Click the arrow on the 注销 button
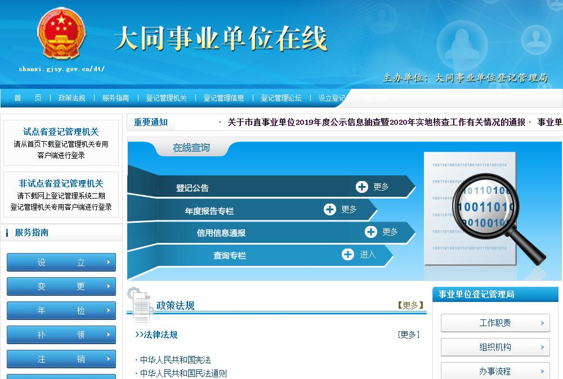 109,359
